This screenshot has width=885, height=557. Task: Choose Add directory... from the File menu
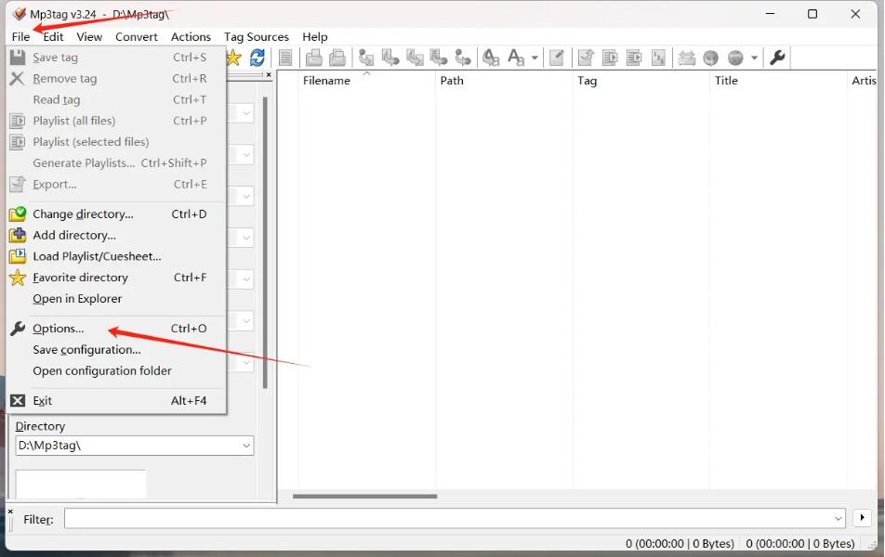point(116,235)
